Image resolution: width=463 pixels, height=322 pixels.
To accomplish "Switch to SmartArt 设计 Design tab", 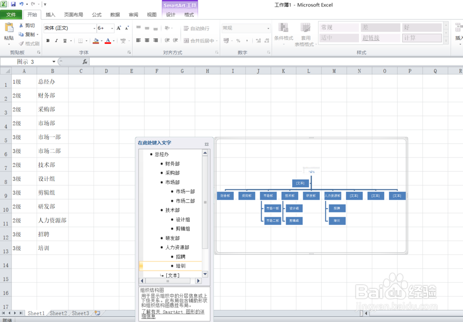I will click(x=170, y=15).
